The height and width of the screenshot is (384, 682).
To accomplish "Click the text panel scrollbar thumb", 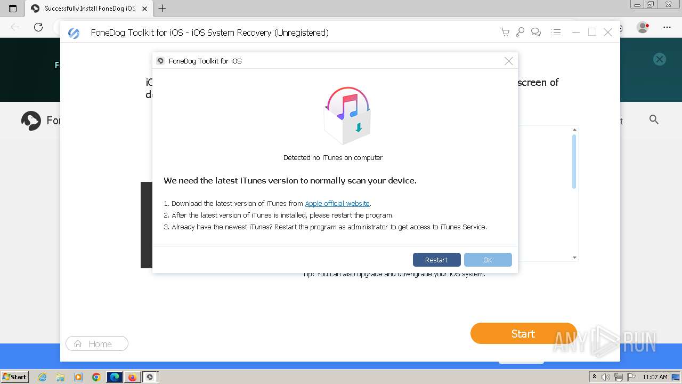I will (574, 162).
